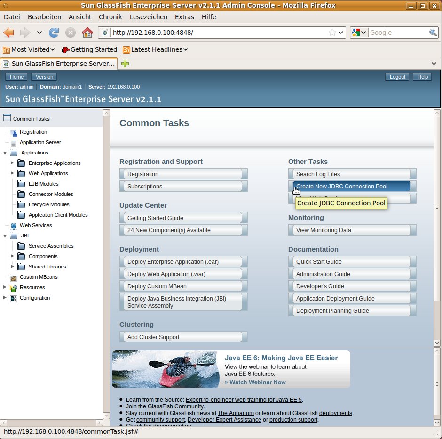Click the Application Server icon in tree
Image resolution: width=442 pixels, height=439 pixels.
pyautogui.click(x=13, y=143)
